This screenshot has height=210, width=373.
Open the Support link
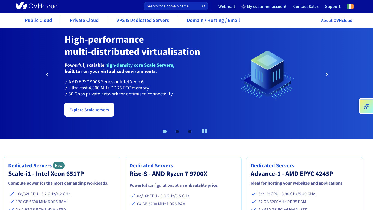point(333,7)
